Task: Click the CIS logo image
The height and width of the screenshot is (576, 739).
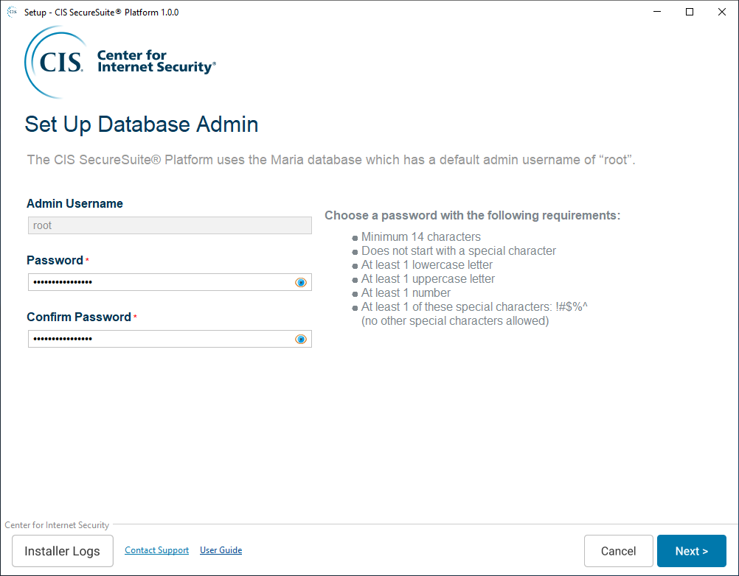Action: [120, 62]
